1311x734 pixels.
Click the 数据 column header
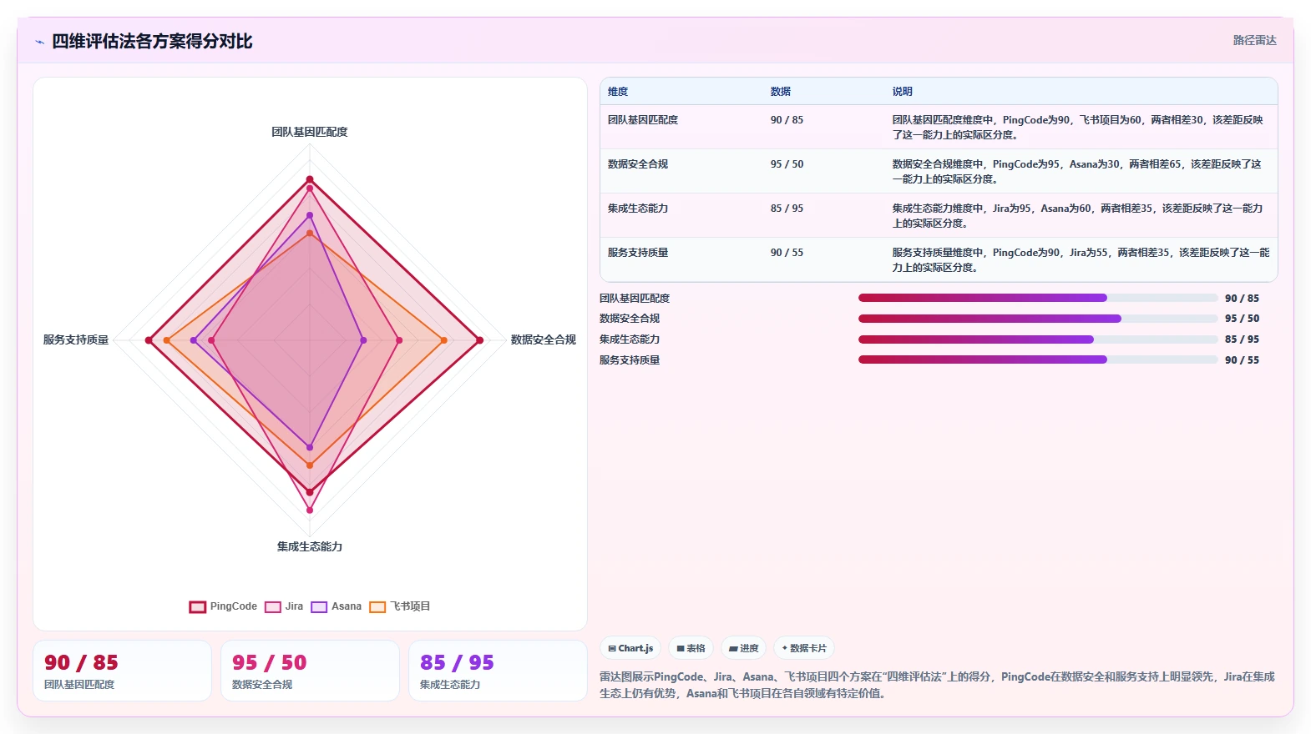(781, 92)
